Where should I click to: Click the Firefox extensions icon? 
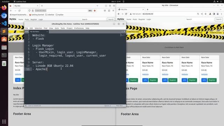(x=109, y=11)
